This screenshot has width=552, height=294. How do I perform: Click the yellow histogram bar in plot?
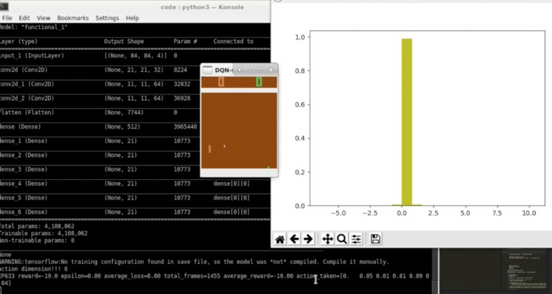pos(407,122)
